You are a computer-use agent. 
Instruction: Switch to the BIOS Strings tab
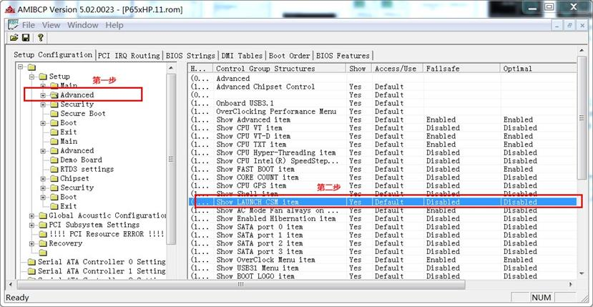tap(190, 55)
